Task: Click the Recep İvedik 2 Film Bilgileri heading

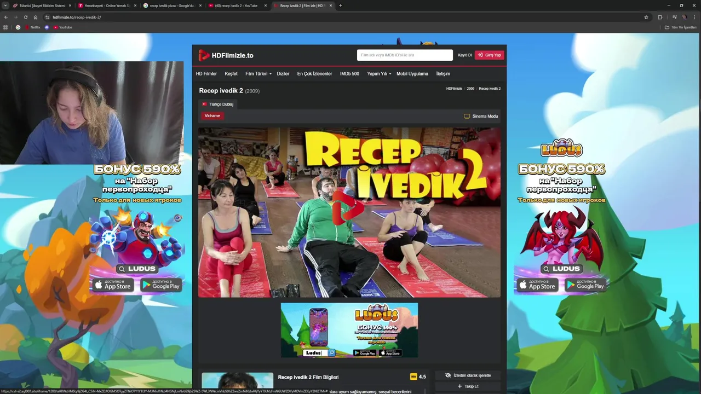Action: point(308,377)
